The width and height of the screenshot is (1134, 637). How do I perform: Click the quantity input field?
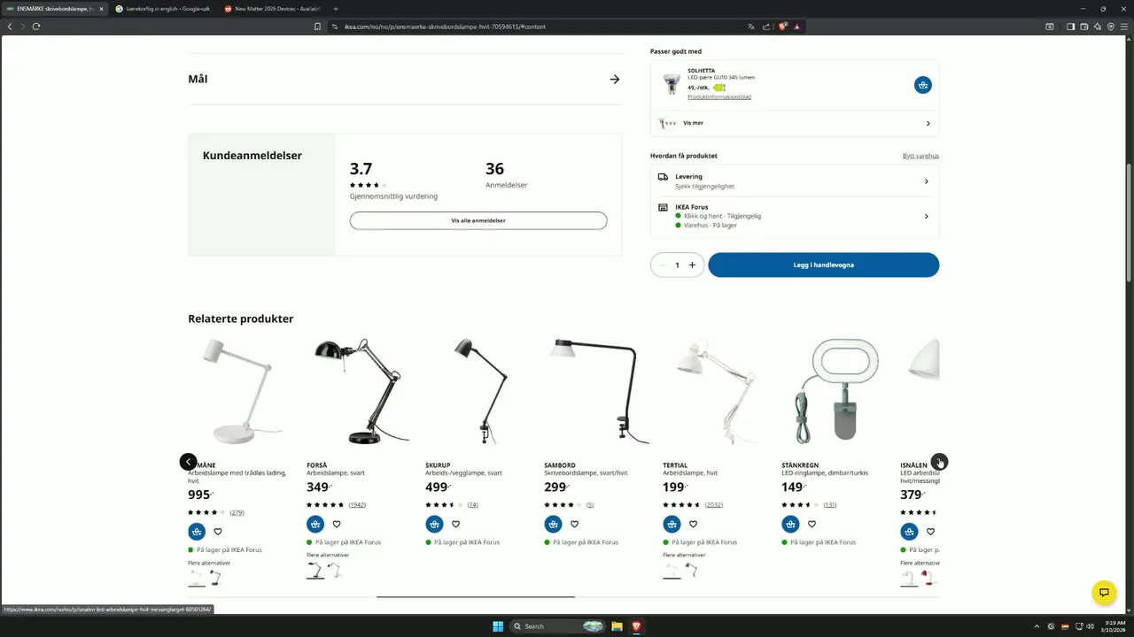point(678,265)
